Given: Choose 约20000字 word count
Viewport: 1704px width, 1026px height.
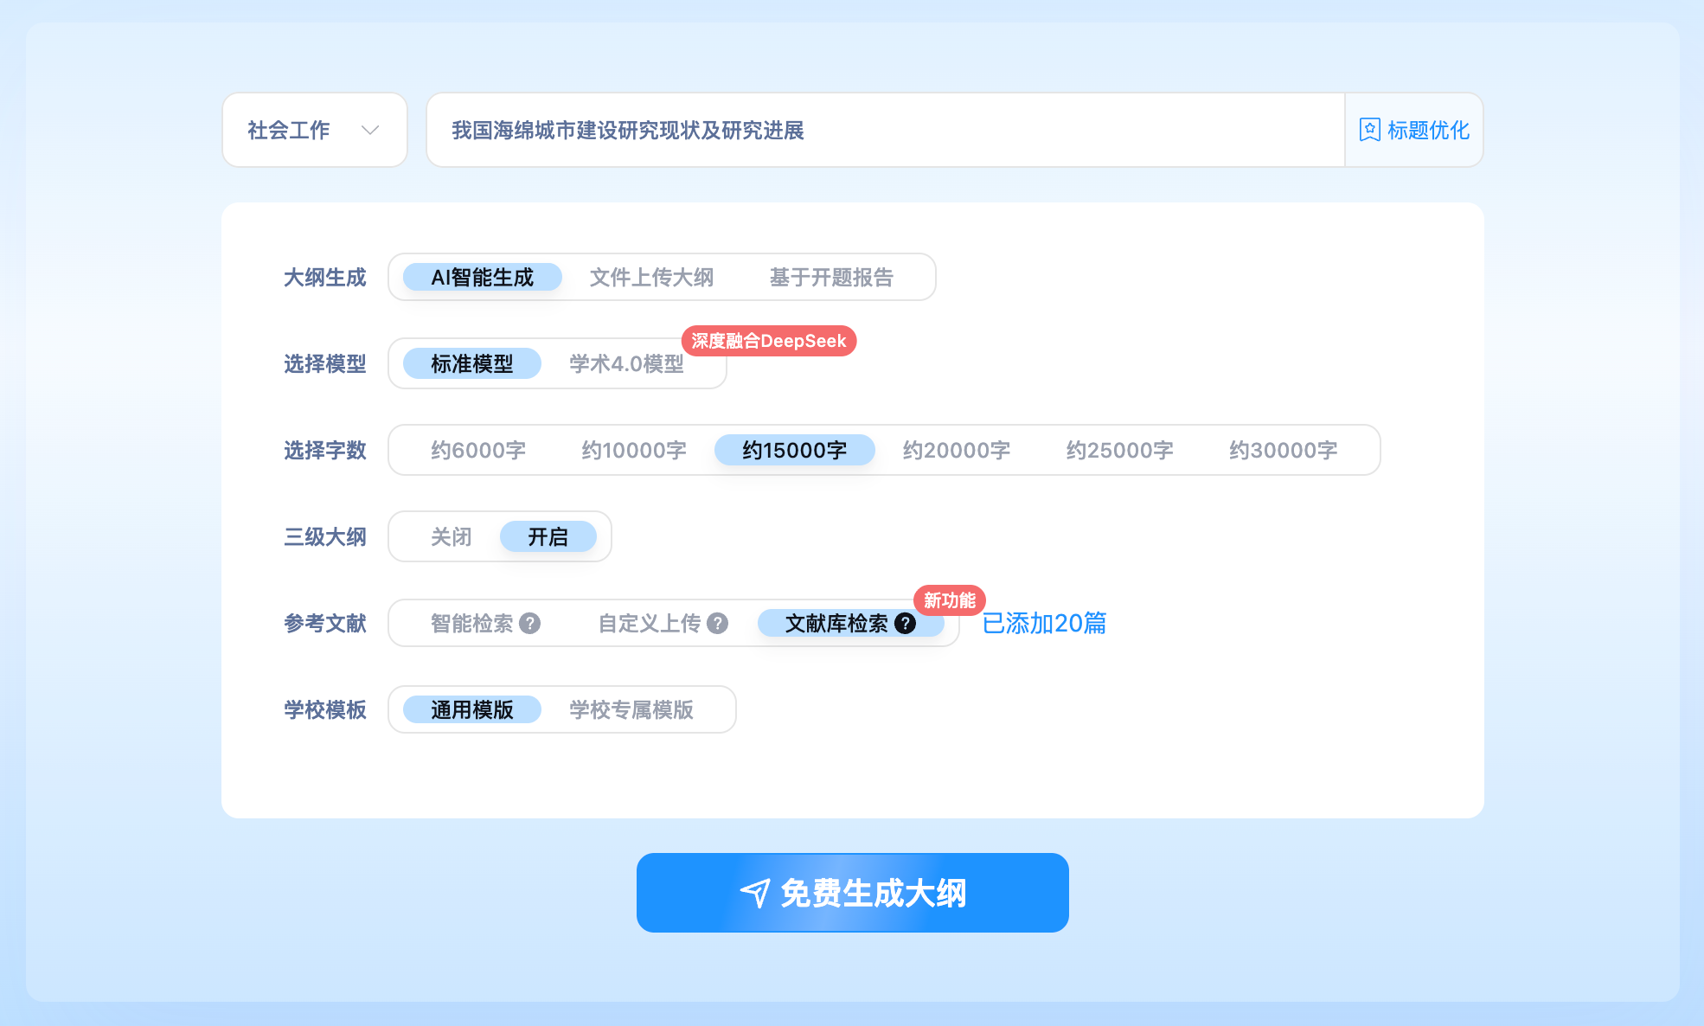Looking at the screenshot, I should (x=956, y=451).
